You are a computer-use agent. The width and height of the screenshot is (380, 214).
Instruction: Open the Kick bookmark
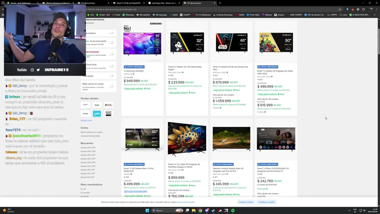[x=91, y=15]
